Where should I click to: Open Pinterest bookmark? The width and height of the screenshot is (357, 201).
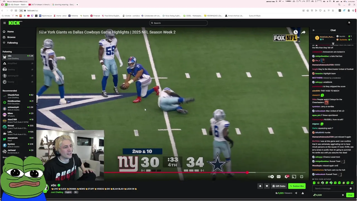95,16
